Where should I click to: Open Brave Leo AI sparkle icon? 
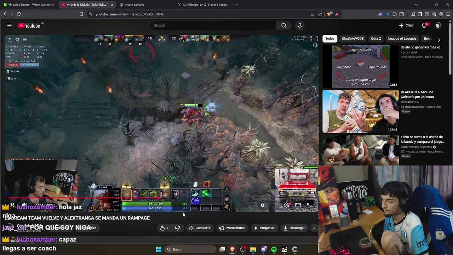434,14
